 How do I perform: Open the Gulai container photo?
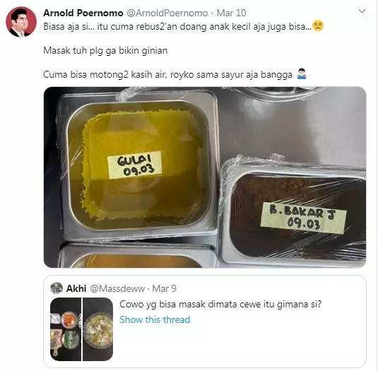pos(205,177)
